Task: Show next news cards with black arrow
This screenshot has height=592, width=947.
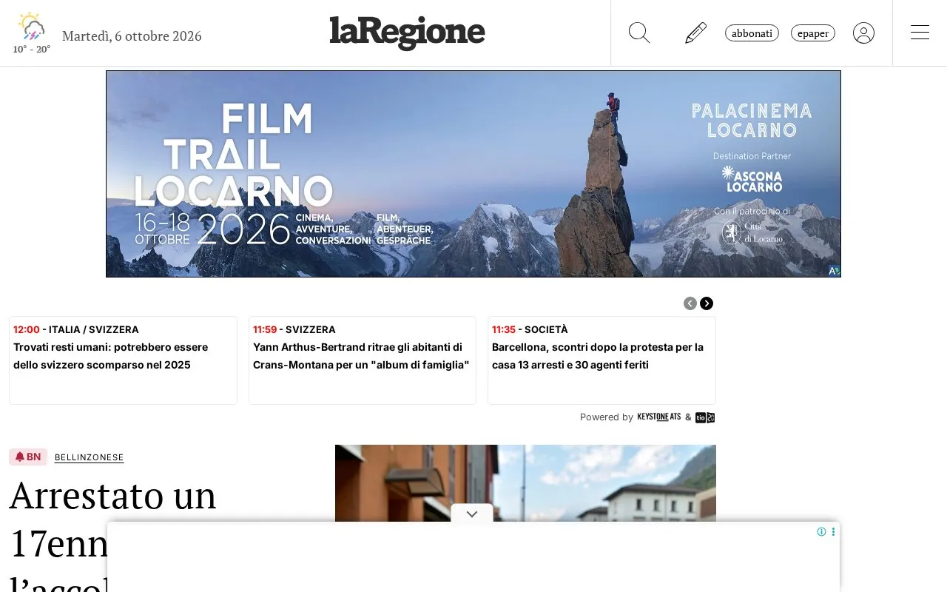Action: click(707, 303)
